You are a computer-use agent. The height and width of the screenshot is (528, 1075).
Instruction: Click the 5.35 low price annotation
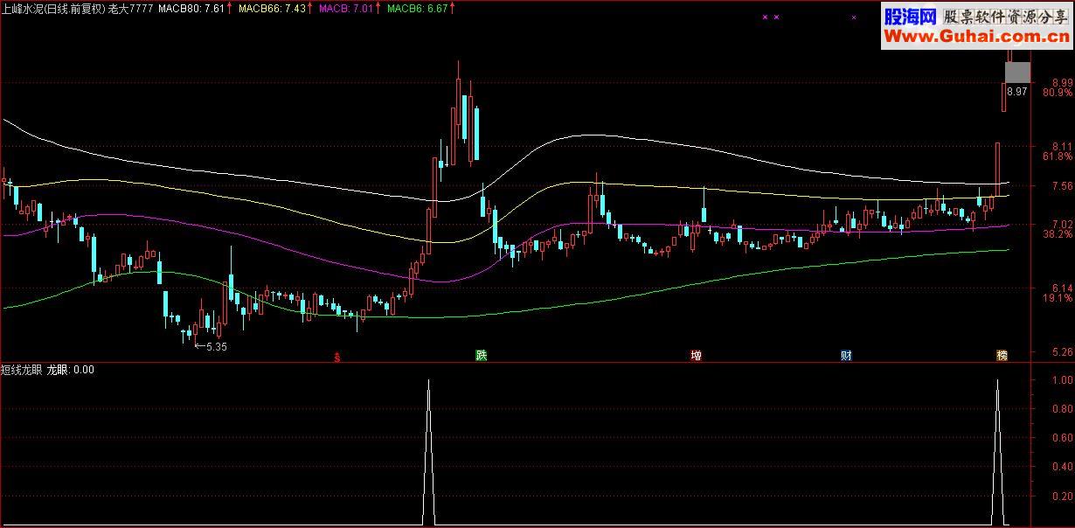pos(211,347)
